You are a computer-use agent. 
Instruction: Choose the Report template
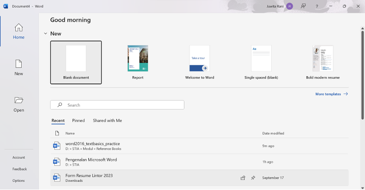138,62
